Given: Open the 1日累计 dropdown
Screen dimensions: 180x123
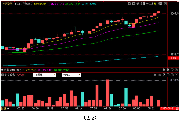Looking at the screenshot, I should coord(45,75).
